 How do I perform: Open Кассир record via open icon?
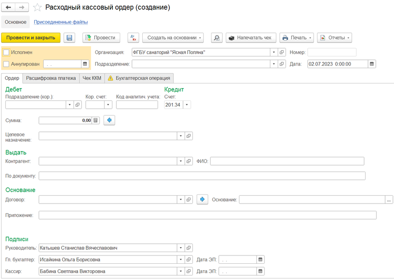(188, 271)
